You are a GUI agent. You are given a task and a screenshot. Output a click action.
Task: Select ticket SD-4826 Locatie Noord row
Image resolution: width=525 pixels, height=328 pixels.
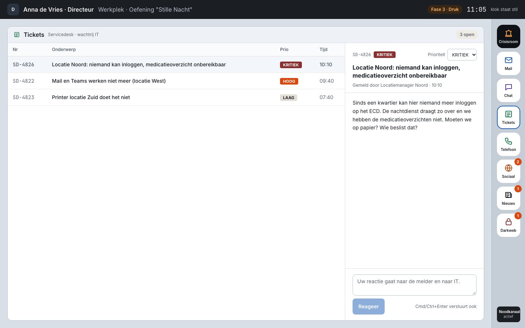[176, 65]
